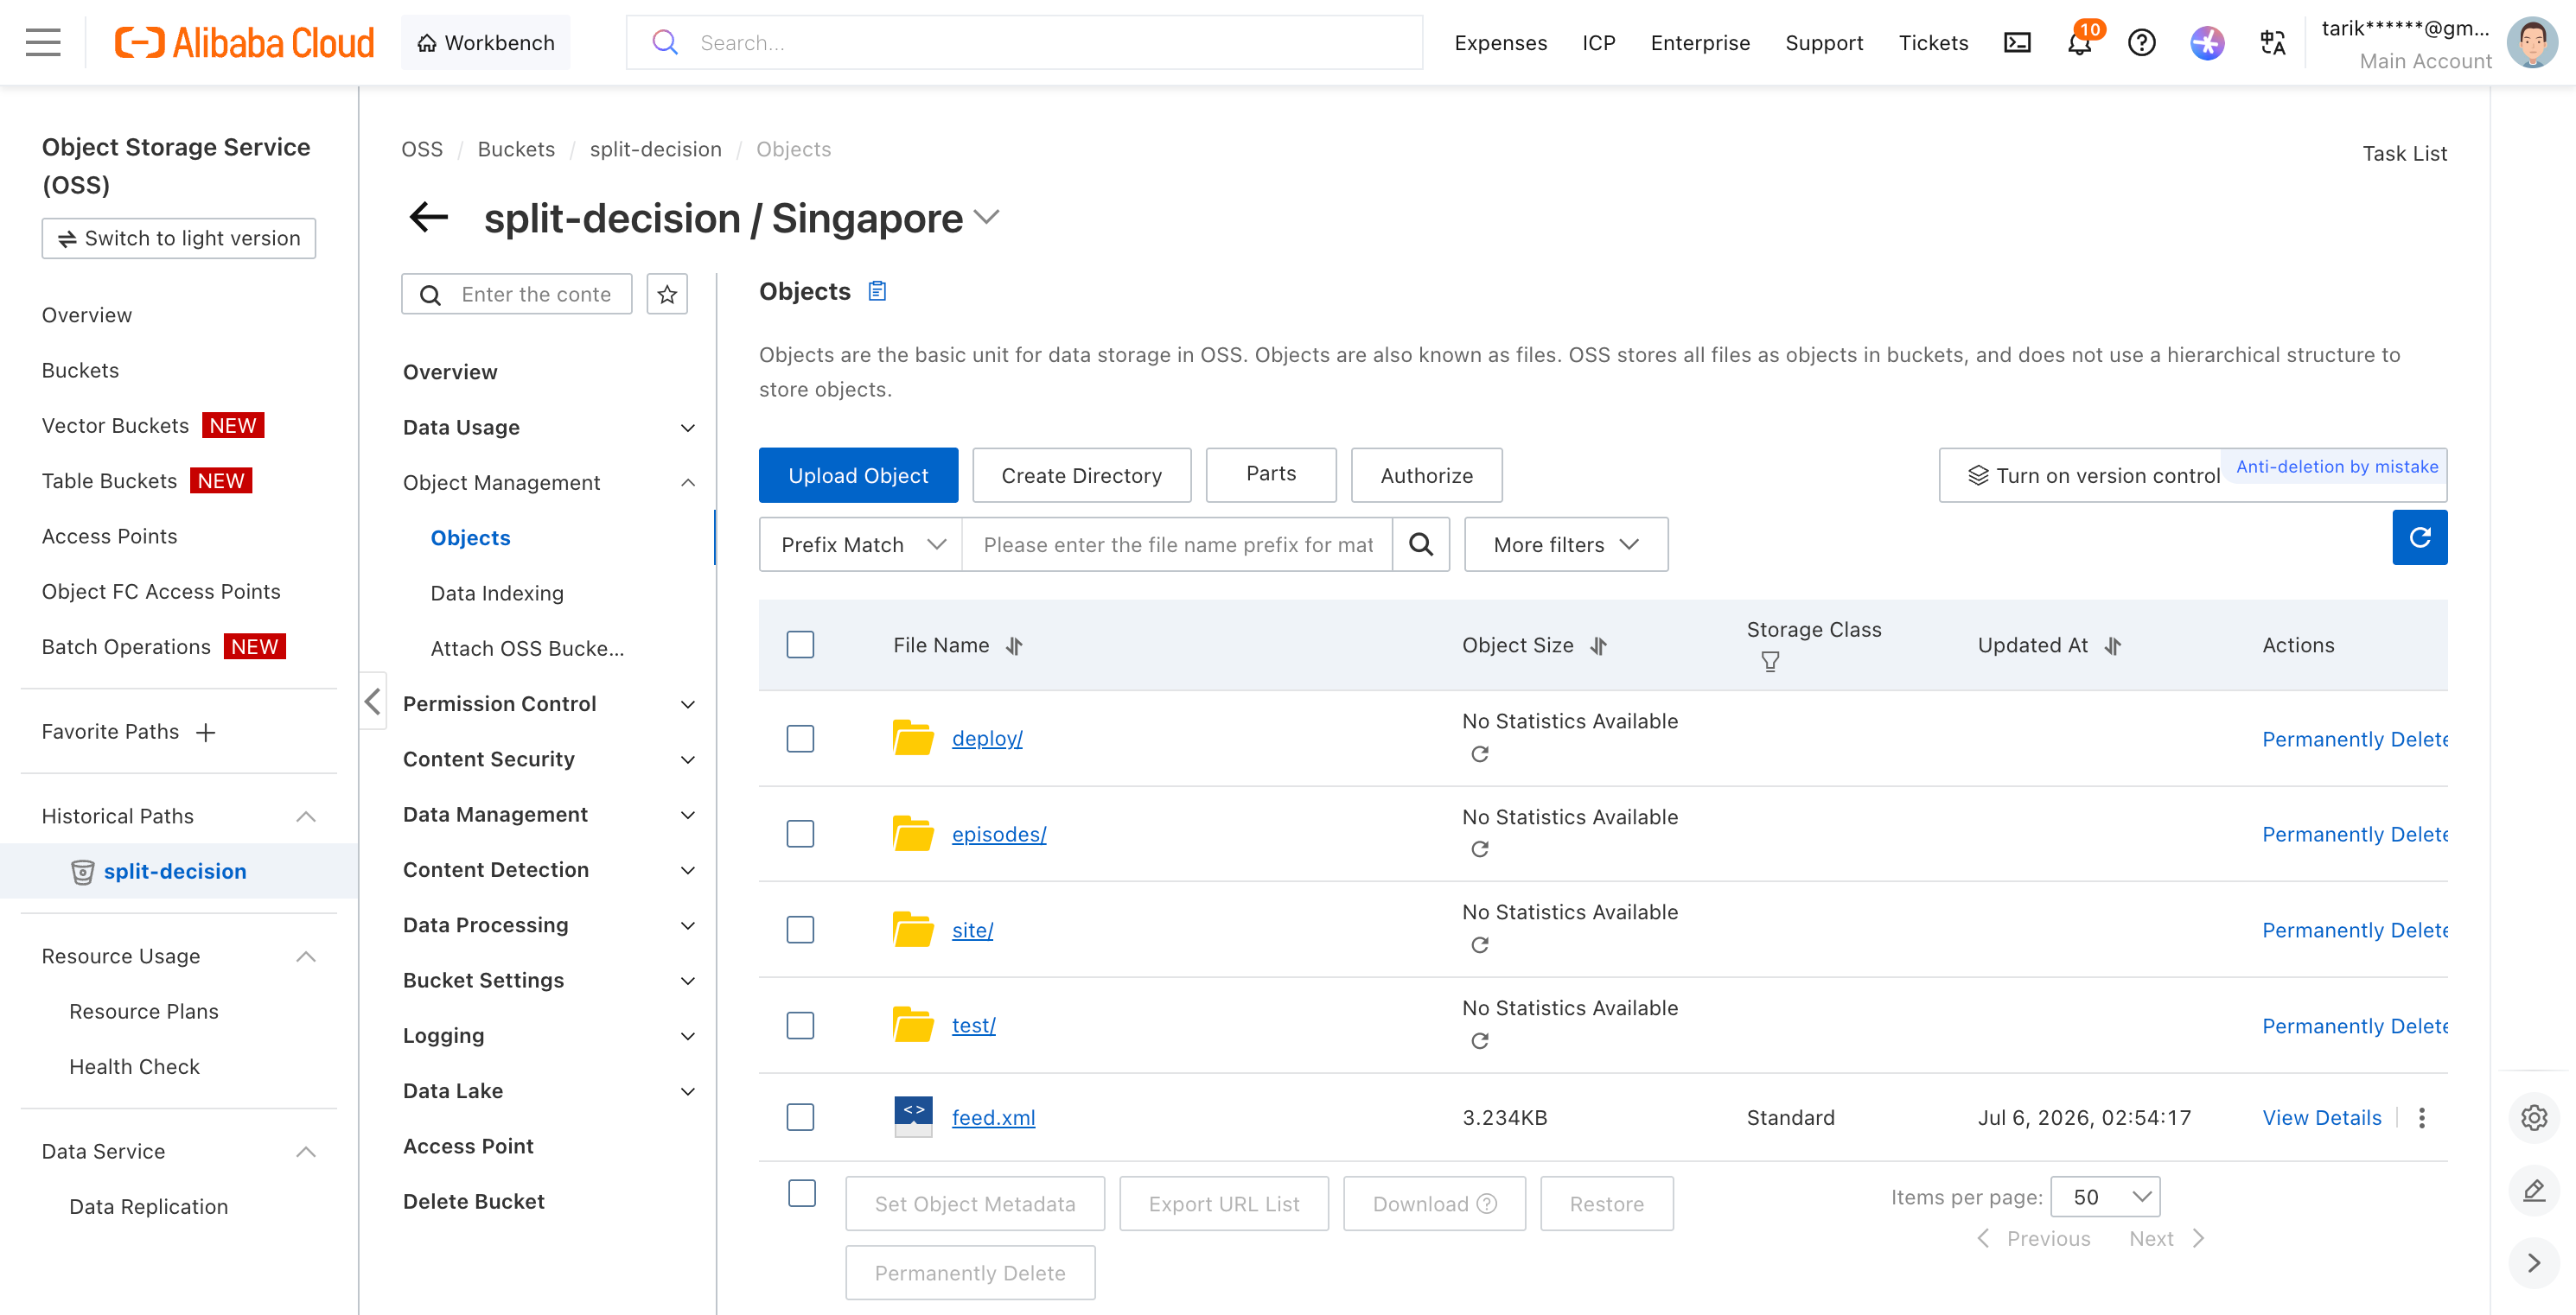
Task: Open notifications bell with 10 badge
Action: pyautogui.click(x=2080, y=42)
